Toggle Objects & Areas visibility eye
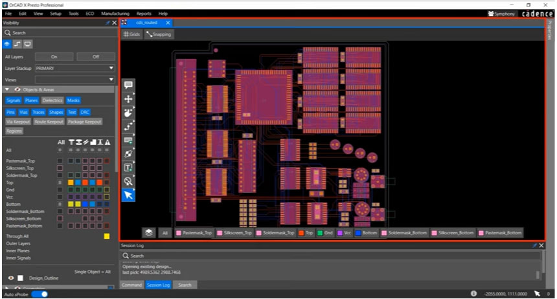 click(17, 89)
